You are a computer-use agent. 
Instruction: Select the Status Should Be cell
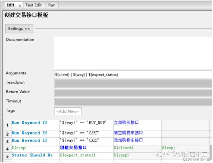point(35,156)
